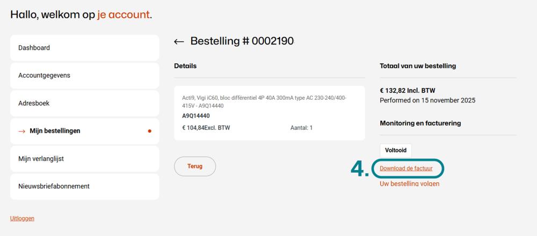The width and height of the screenshot is (537, 236).
Task: Open Adresboek from the account menu
Action: point(84,103)
